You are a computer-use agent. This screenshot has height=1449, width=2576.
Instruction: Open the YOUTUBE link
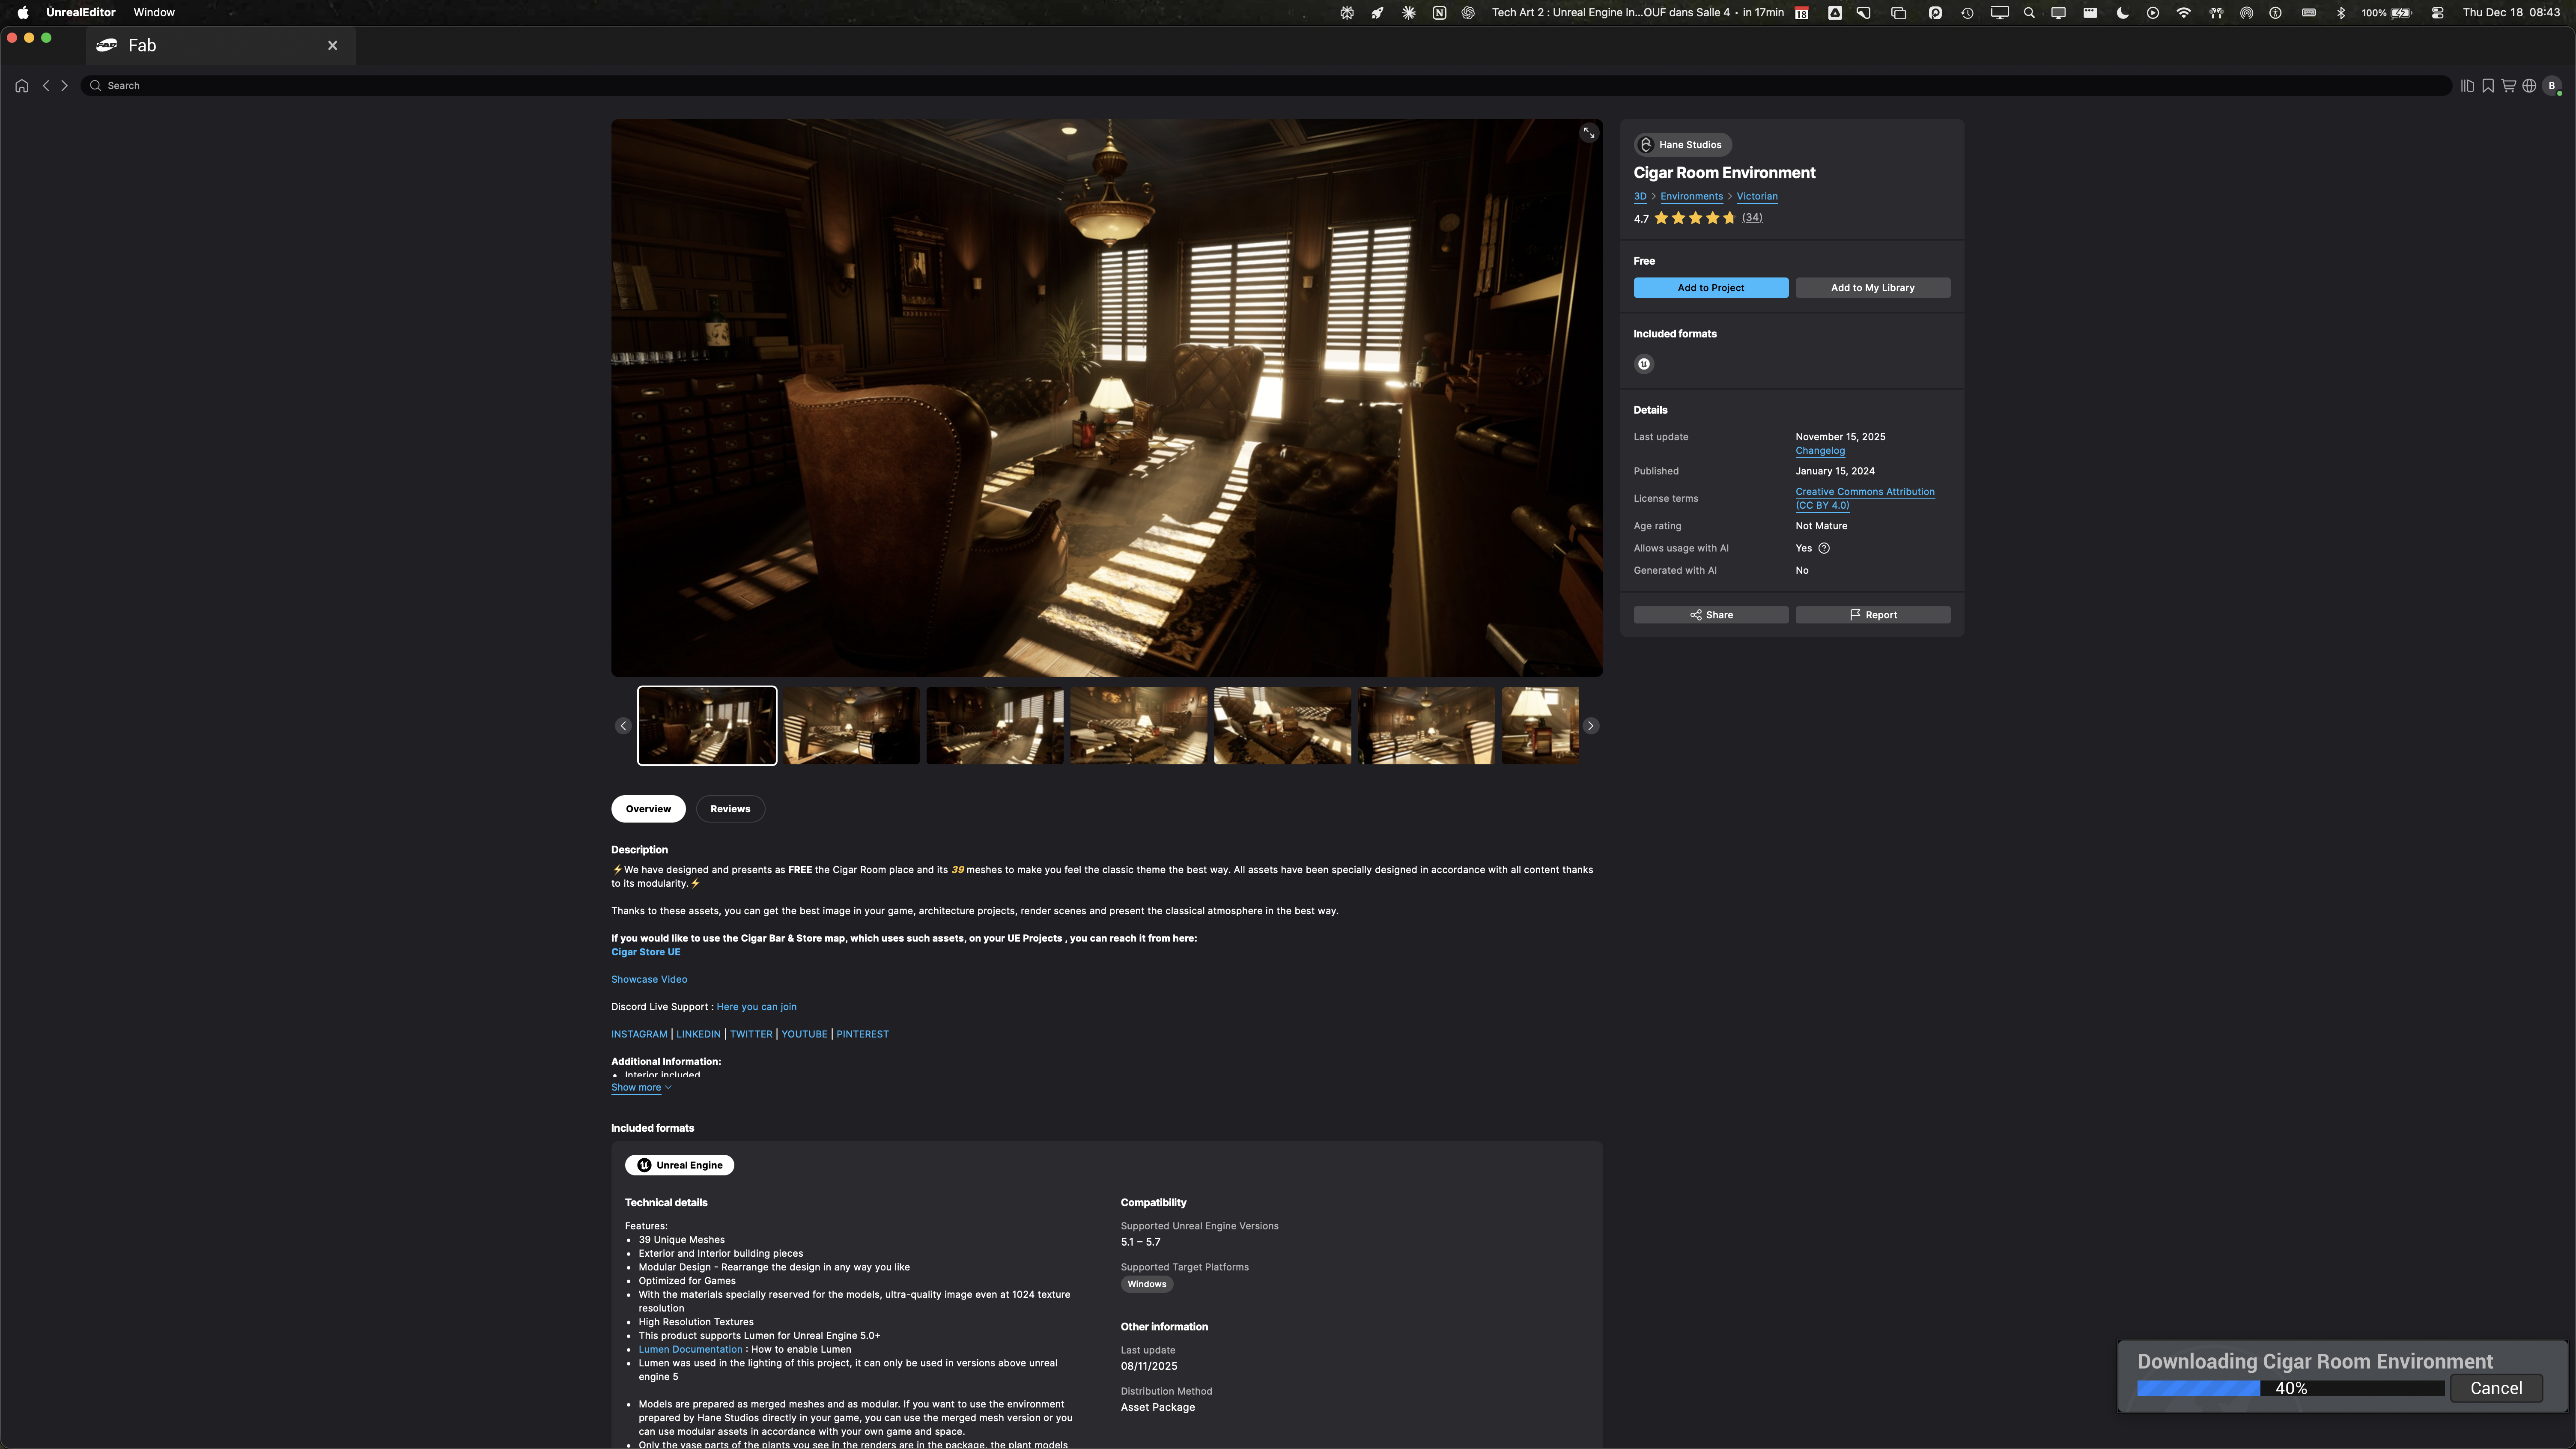[804, 1034]
